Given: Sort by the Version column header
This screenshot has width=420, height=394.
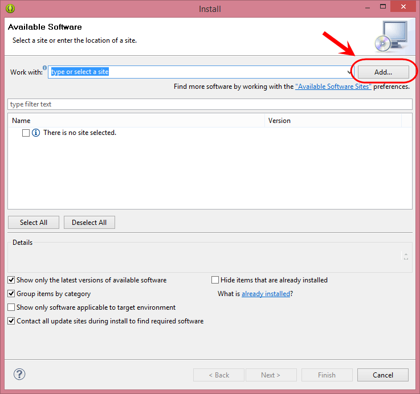Looking at the screenshot, I should point(333,121).
